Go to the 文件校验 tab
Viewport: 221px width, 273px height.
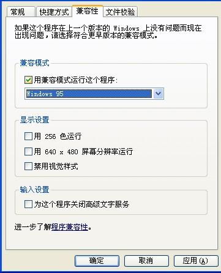(120, 12)
